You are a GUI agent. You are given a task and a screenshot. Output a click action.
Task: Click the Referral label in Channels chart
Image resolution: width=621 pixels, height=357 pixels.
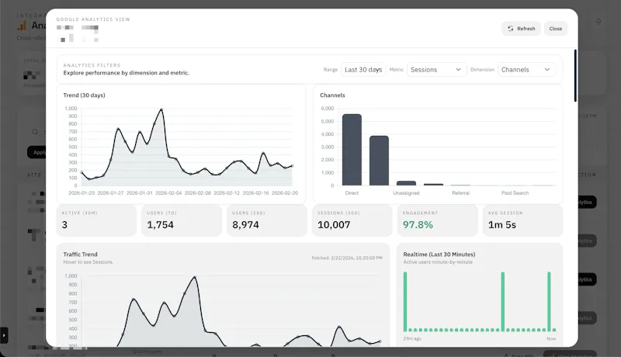pyautogui.click(x=460, y=193)
